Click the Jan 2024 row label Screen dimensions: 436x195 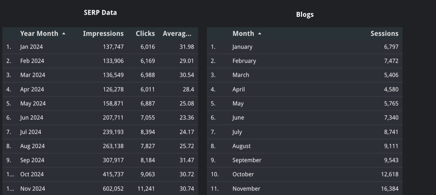[31, 47]
